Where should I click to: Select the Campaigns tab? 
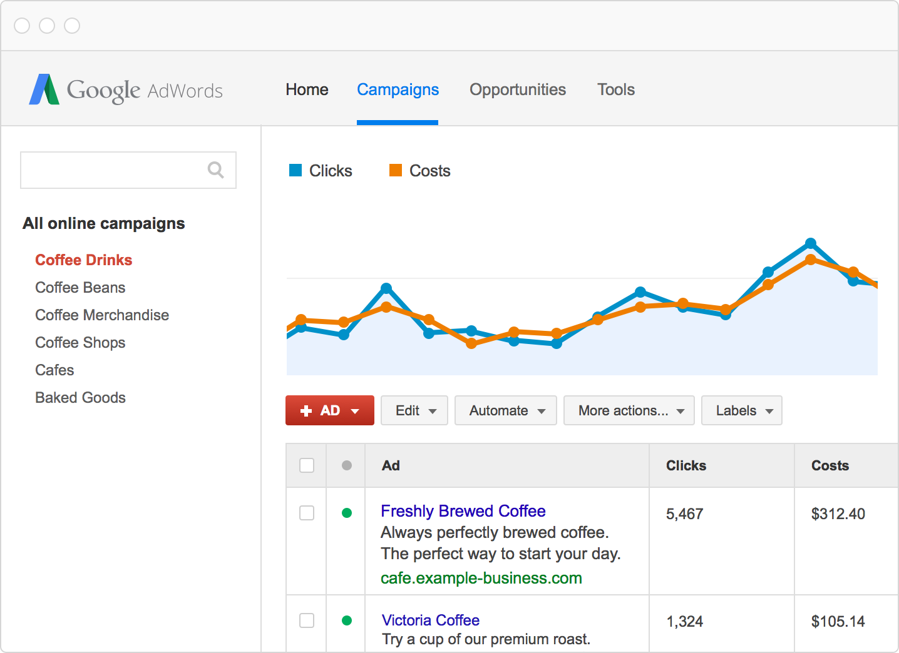(x=398, y=89)
